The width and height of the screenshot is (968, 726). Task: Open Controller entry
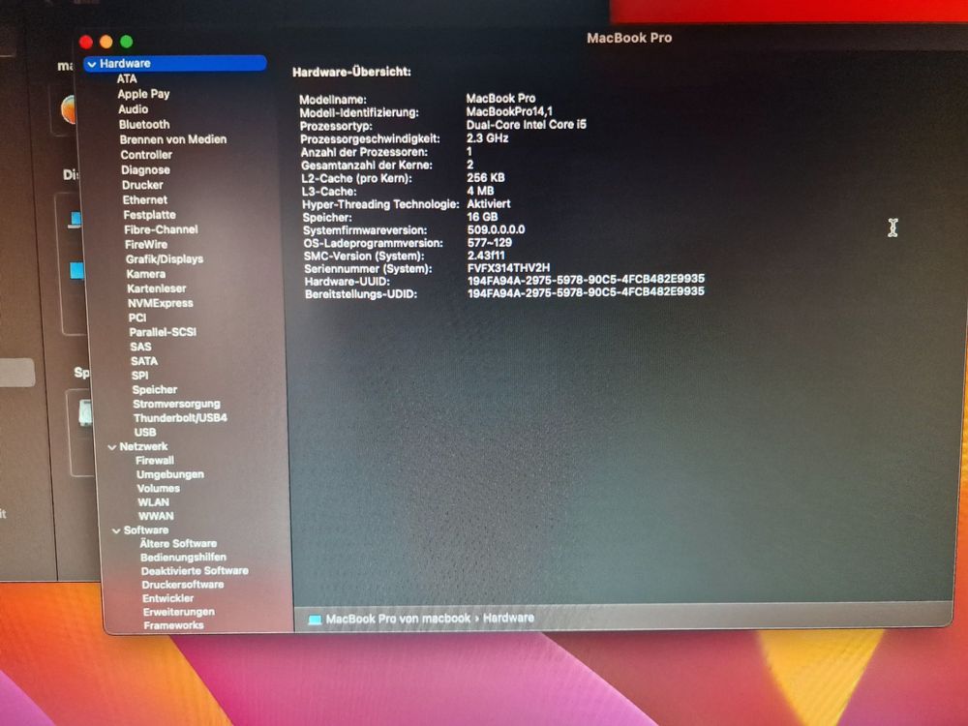click(146, 155)
